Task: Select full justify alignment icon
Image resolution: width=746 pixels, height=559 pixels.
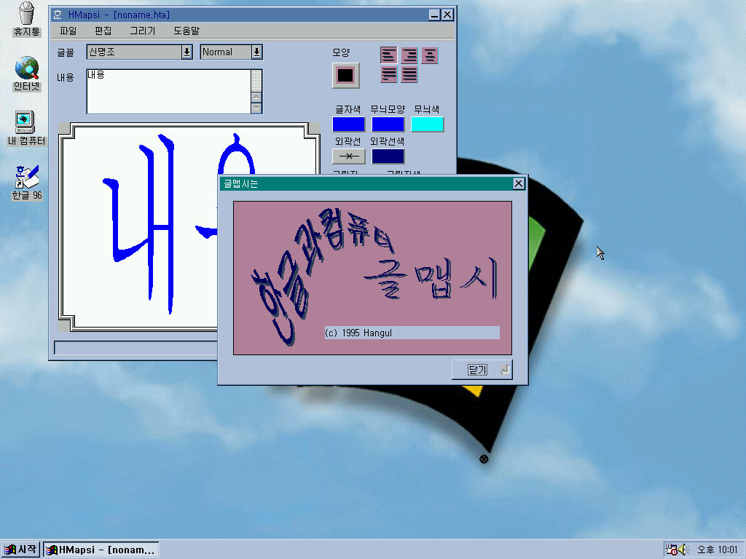Action: pyautogui.click(x=409, y=75)
